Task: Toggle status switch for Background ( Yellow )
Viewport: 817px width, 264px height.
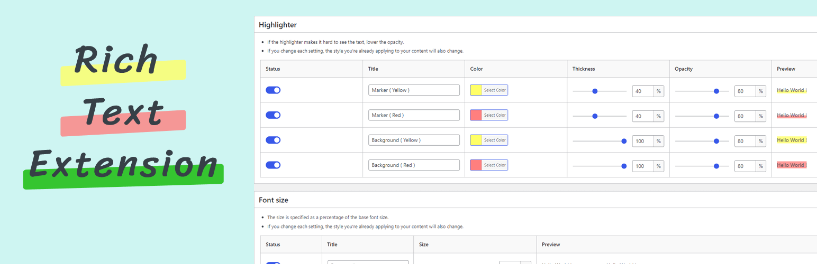Action: pyautogui.click(x=273, y=140)
